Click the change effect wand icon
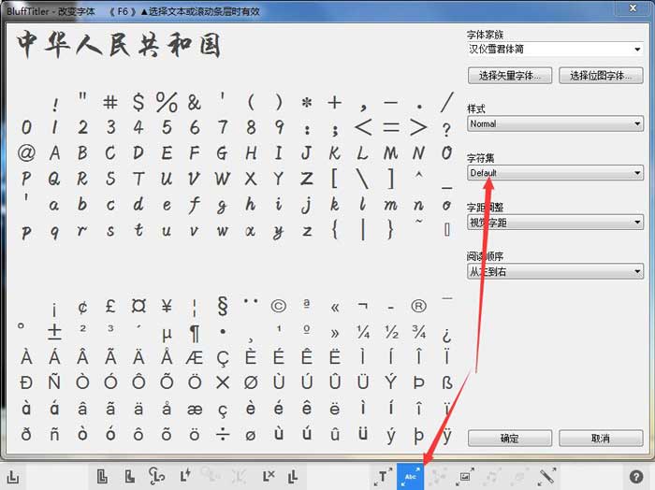Image resolution: width=655 pixels, height=490 pixels. [x=546, y=476]
